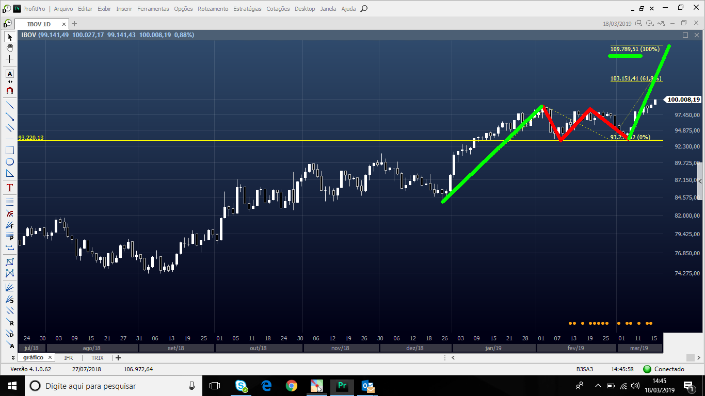The height and width of the screenshot is (396, 705).
Task: Select the arrow pointer tool
Action: (x=9, y=37)
